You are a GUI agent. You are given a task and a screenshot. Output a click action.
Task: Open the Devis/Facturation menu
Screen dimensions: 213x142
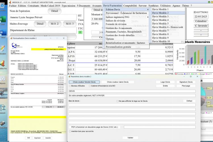tap(112, 6)
